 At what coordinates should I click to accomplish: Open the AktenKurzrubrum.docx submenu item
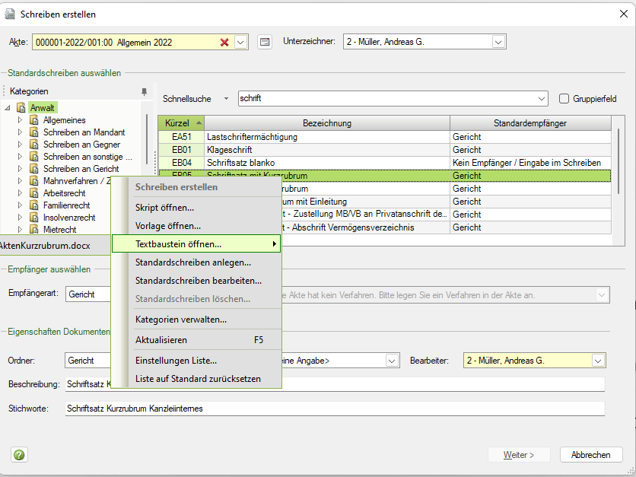pyautogui.click(x=56, y=246)
